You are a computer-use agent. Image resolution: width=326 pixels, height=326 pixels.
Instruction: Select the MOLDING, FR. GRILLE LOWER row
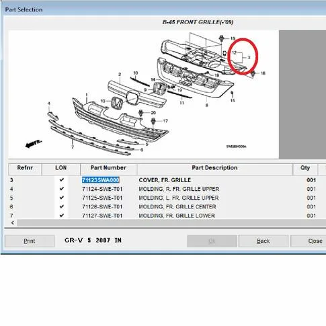pos(167,216)
